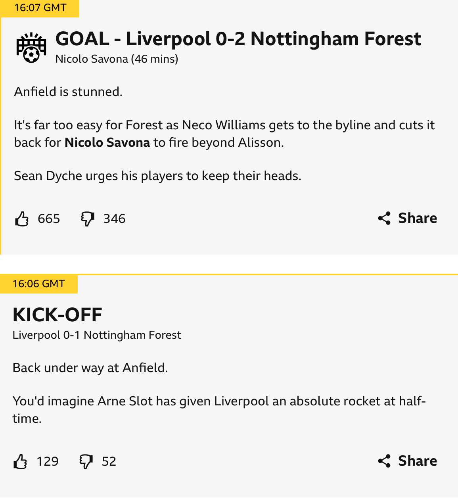Thumbs up the KICK-OFF update

coord(21,461)
